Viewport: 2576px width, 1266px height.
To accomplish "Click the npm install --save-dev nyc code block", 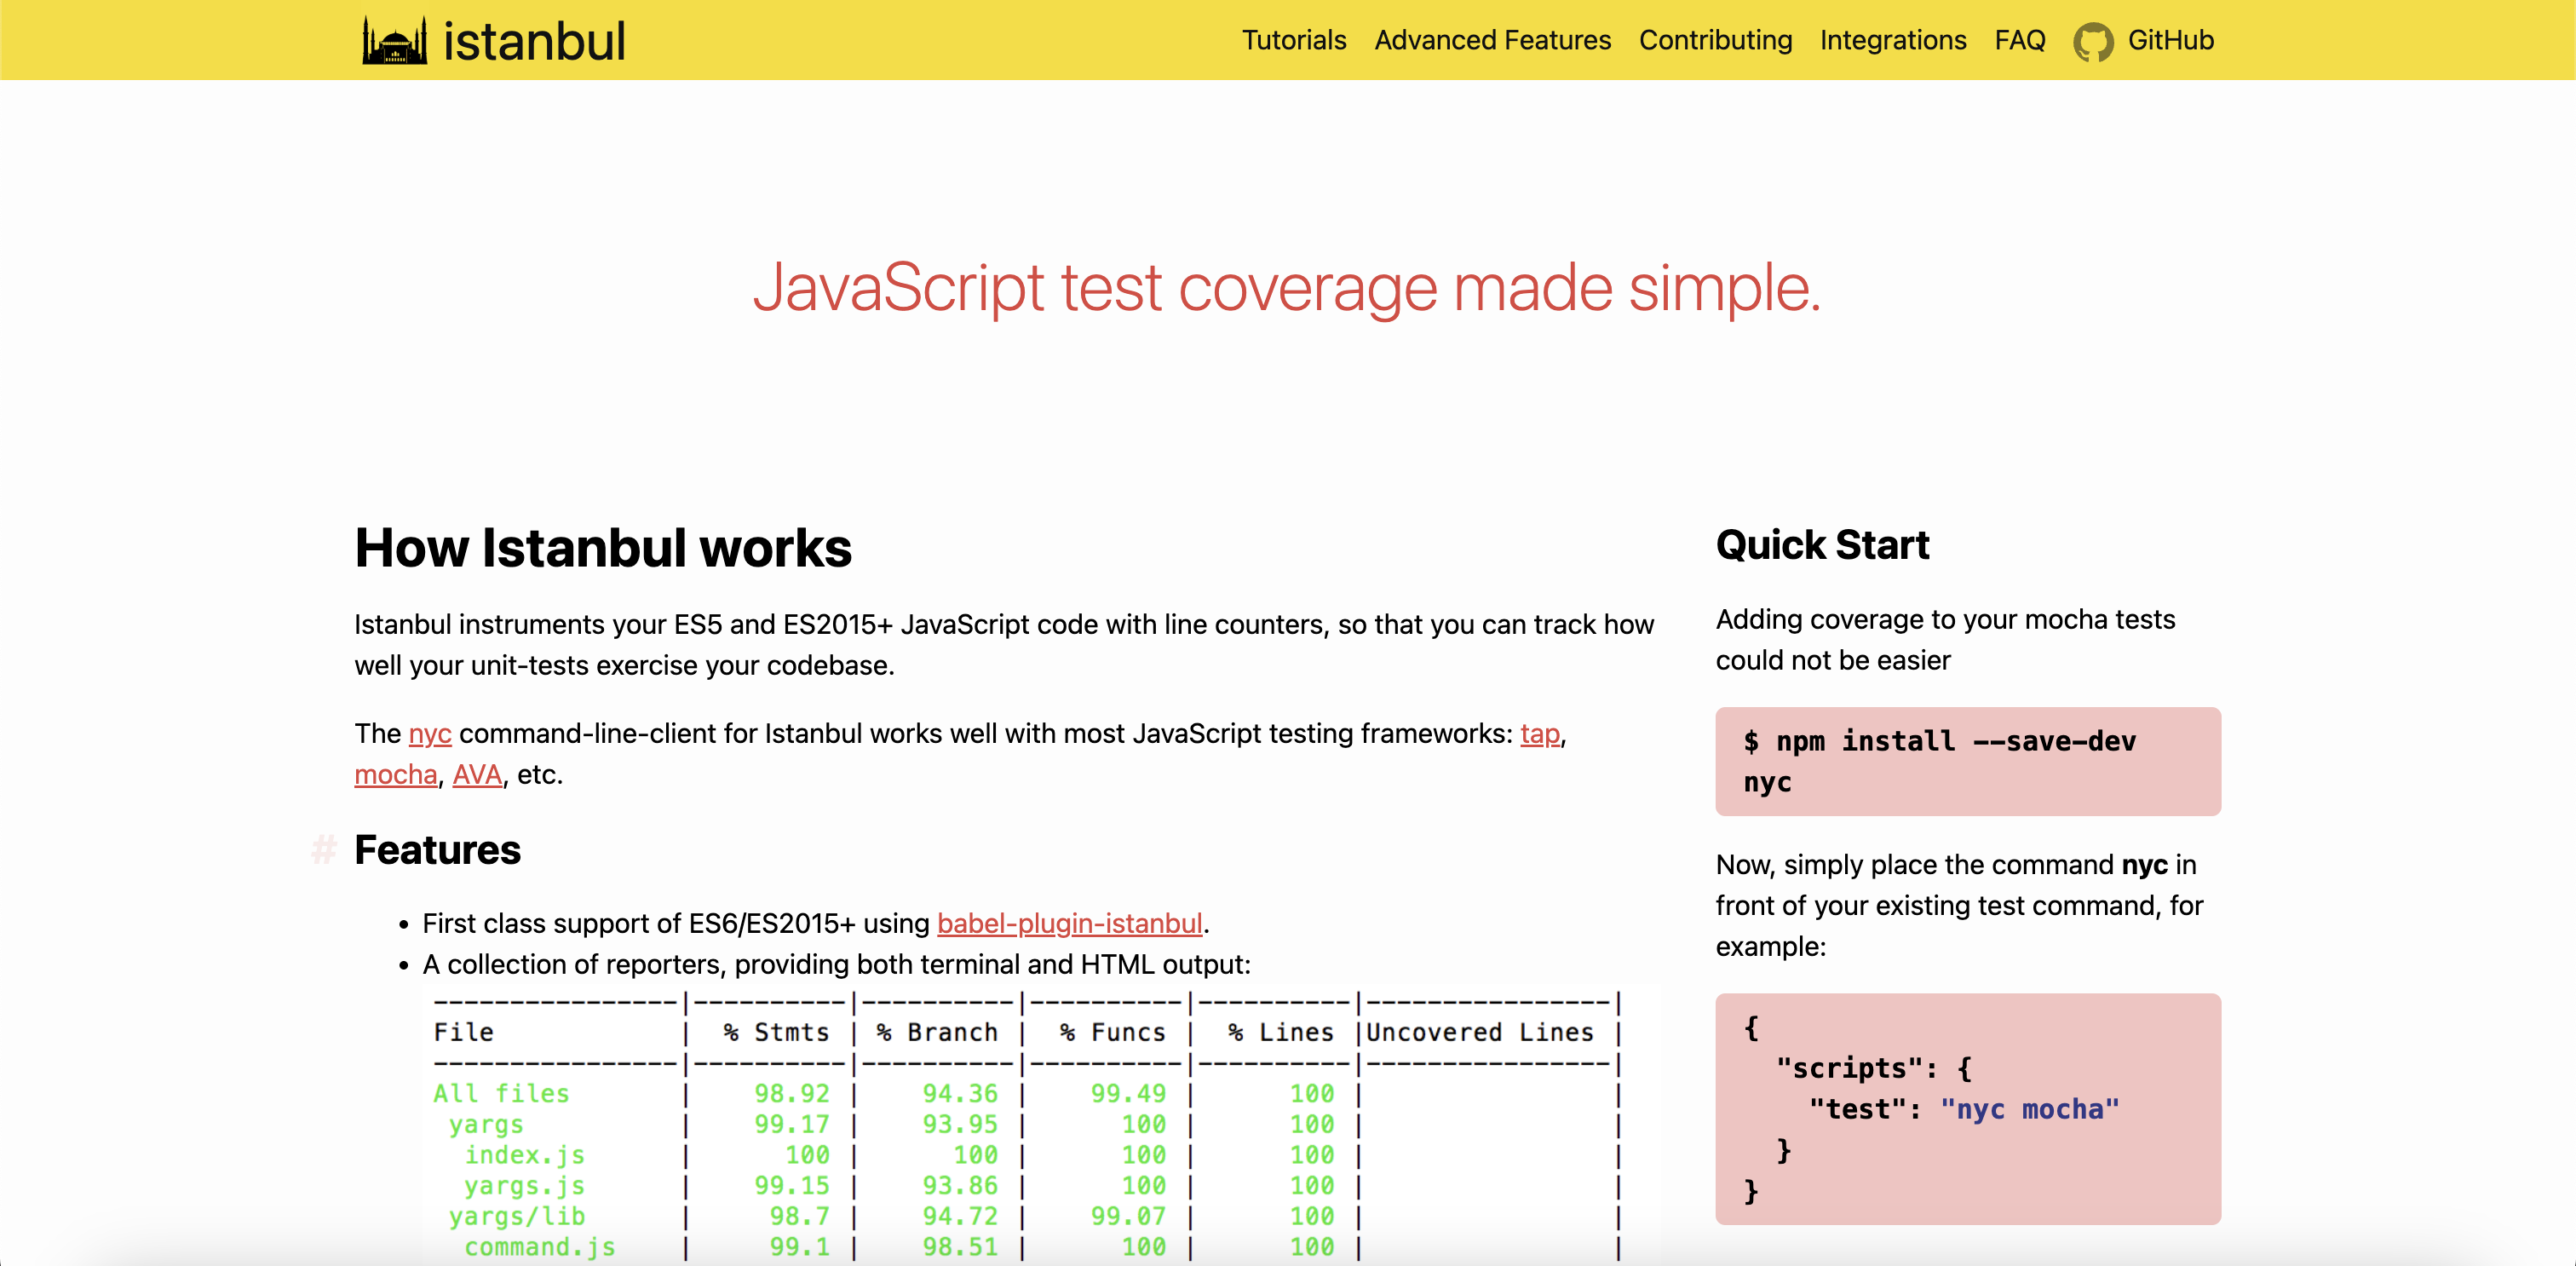I will pyautogui.click(x=1967, y=762).
